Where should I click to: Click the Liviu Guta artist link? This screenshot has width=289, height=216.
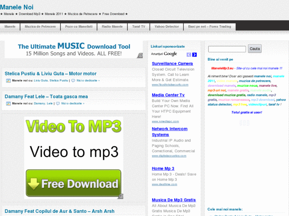coord(41,80)
